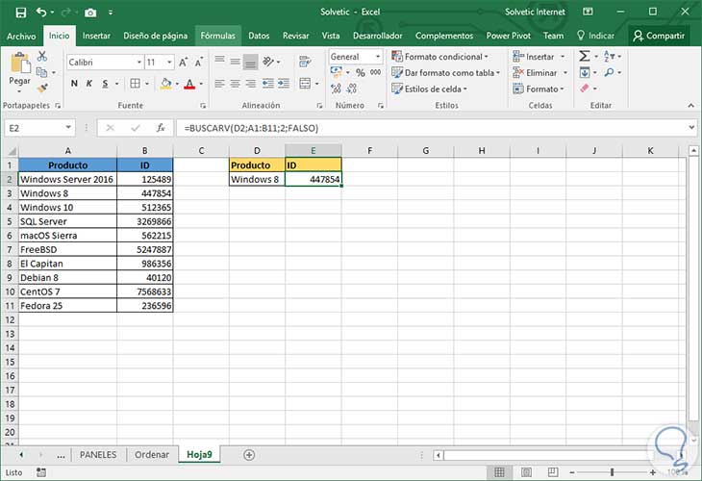This screenshot has width=702, height=481.
Task: Apply yellow fill color bucket
Action: point(166,84)
